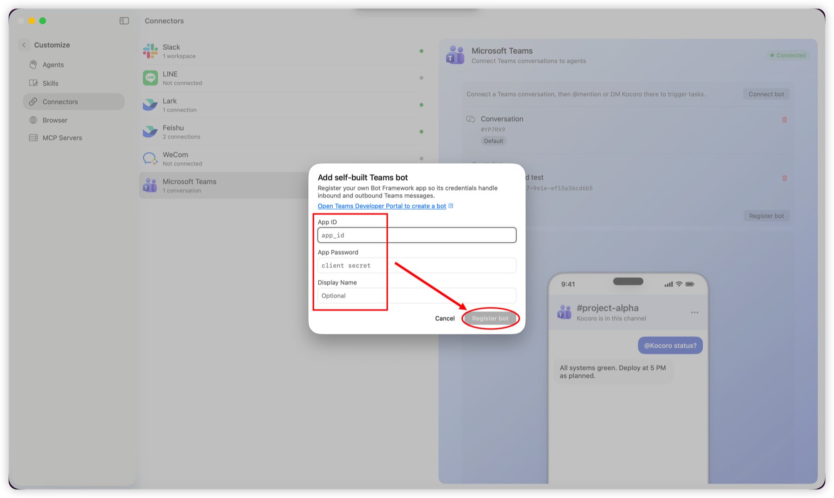Select the WeCom connector icon
This screenshot has width=834, height=498.
(x=150, y=159)
